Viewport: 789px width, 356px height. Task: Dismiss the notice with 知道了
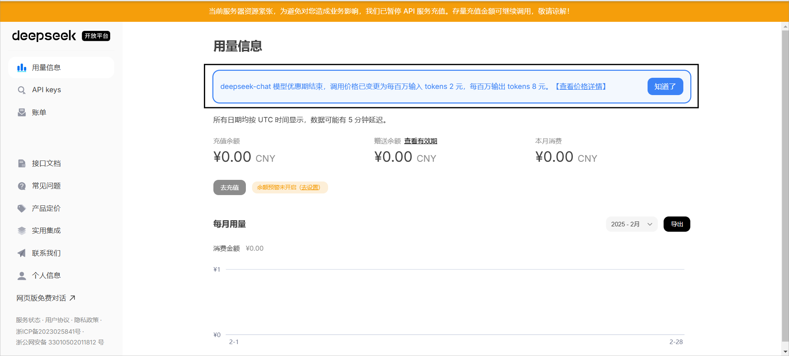[665, 86]
